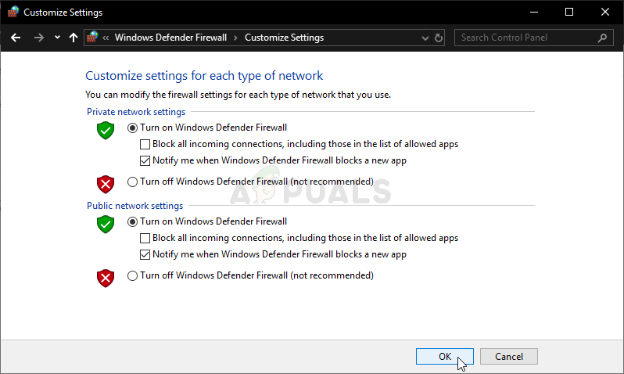Expand the hidden breadcrumb chevron in address bar
This screenshot has width=624, height=374.
(106, 38)
